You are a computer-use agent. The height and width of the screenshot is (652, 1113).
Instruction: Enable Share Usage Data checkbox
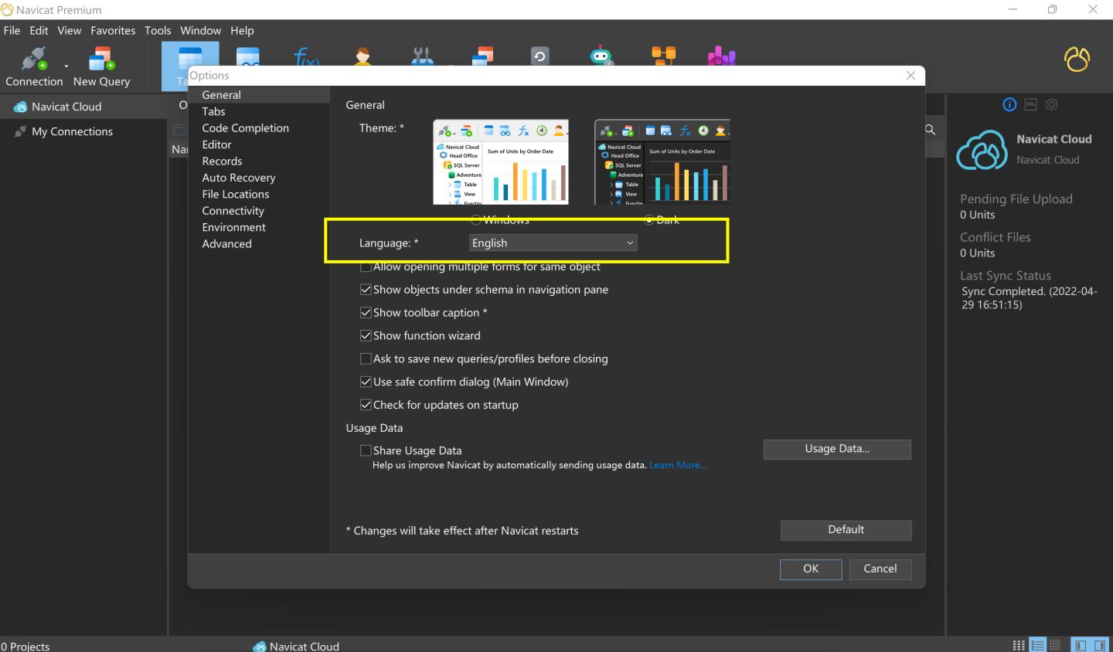point(366,450)
